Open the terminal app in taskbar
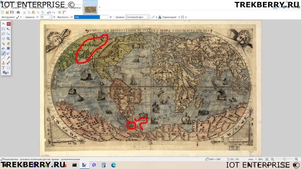The height and width of the screenshot is (169, 301). click(x=74, y=165)
